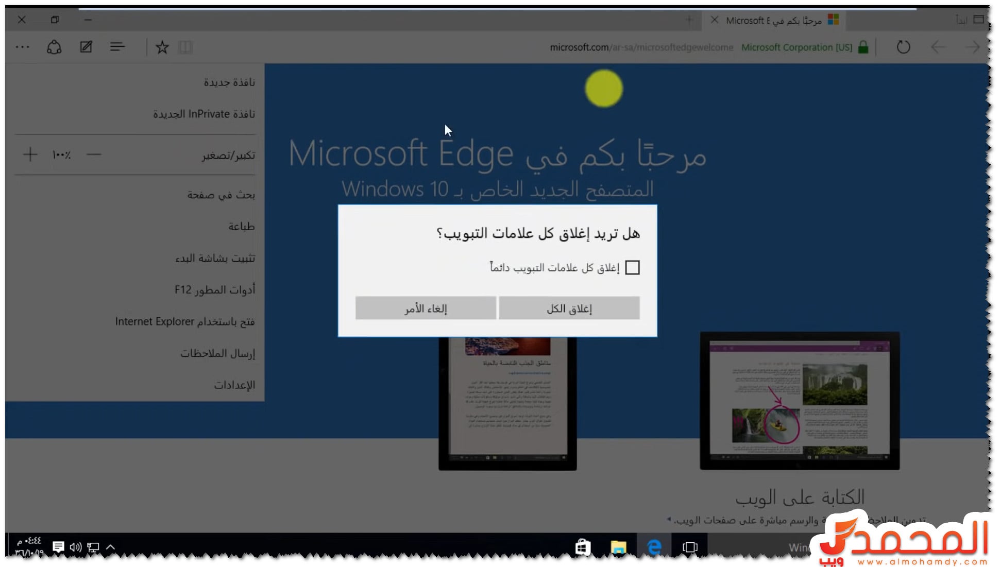Click the three-dots More actions icon

(x=23, y=47)
